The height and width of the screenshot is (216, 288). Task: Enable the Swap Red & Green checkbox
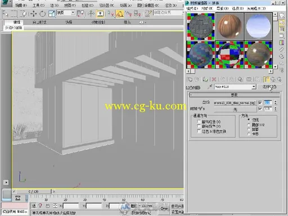coord(199,131)
